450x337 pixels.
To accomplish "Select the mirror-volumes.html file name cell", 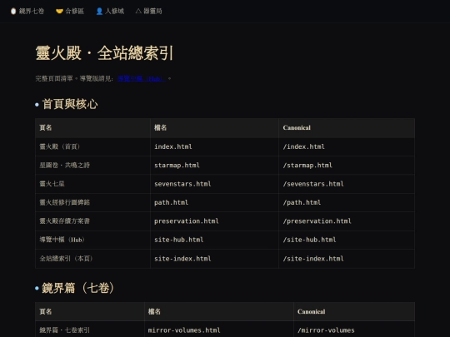I will pos(219,329).
